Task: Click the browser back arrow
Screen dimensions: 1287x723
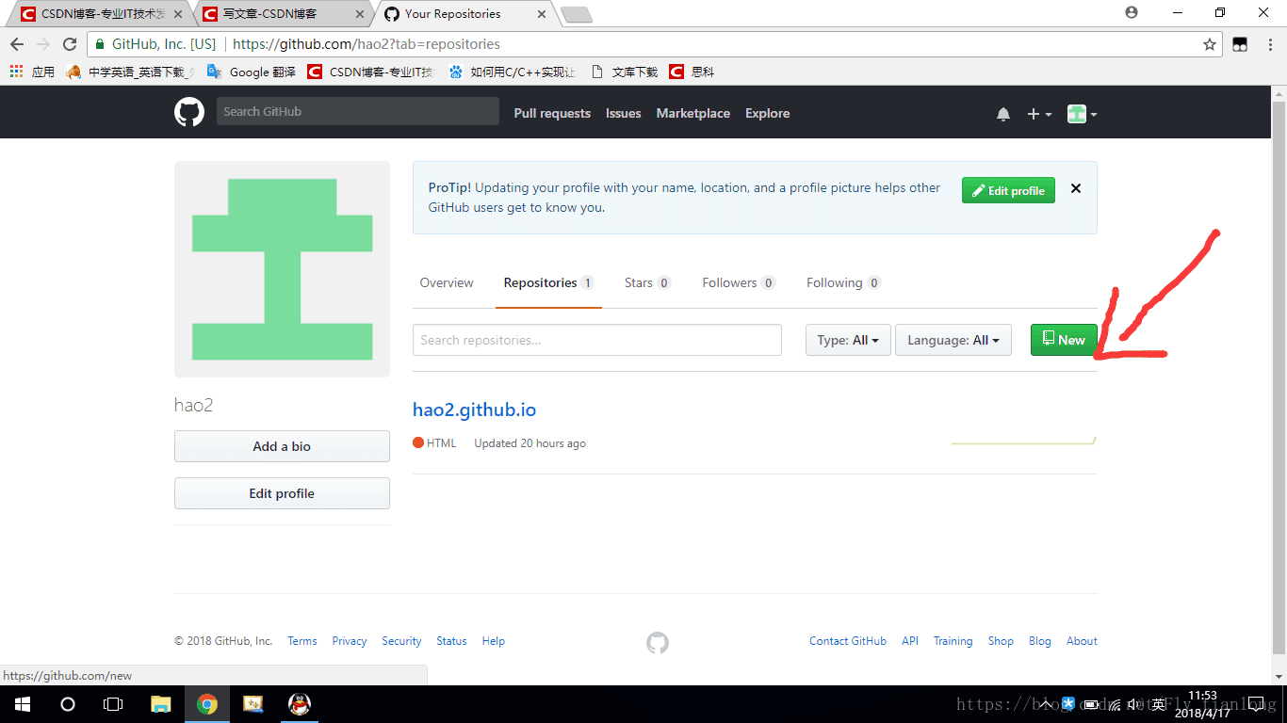Action: [17, 44]
